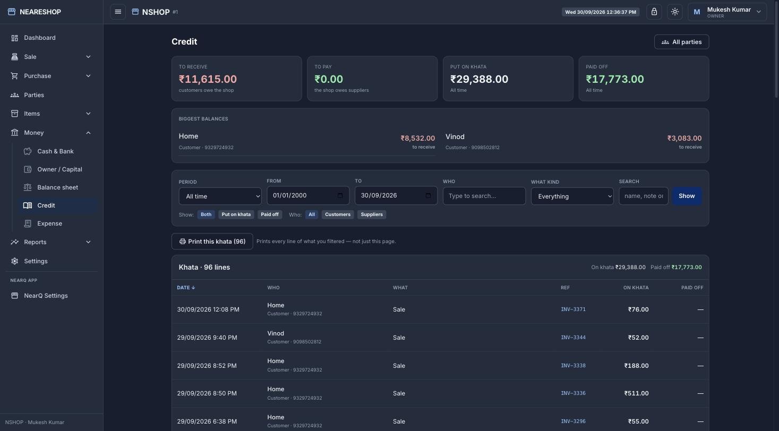Image resolution: width=779 pixels, height=431 pixels.
Task: Open the From date calendar picker
Action: click(x=340, y=195)
